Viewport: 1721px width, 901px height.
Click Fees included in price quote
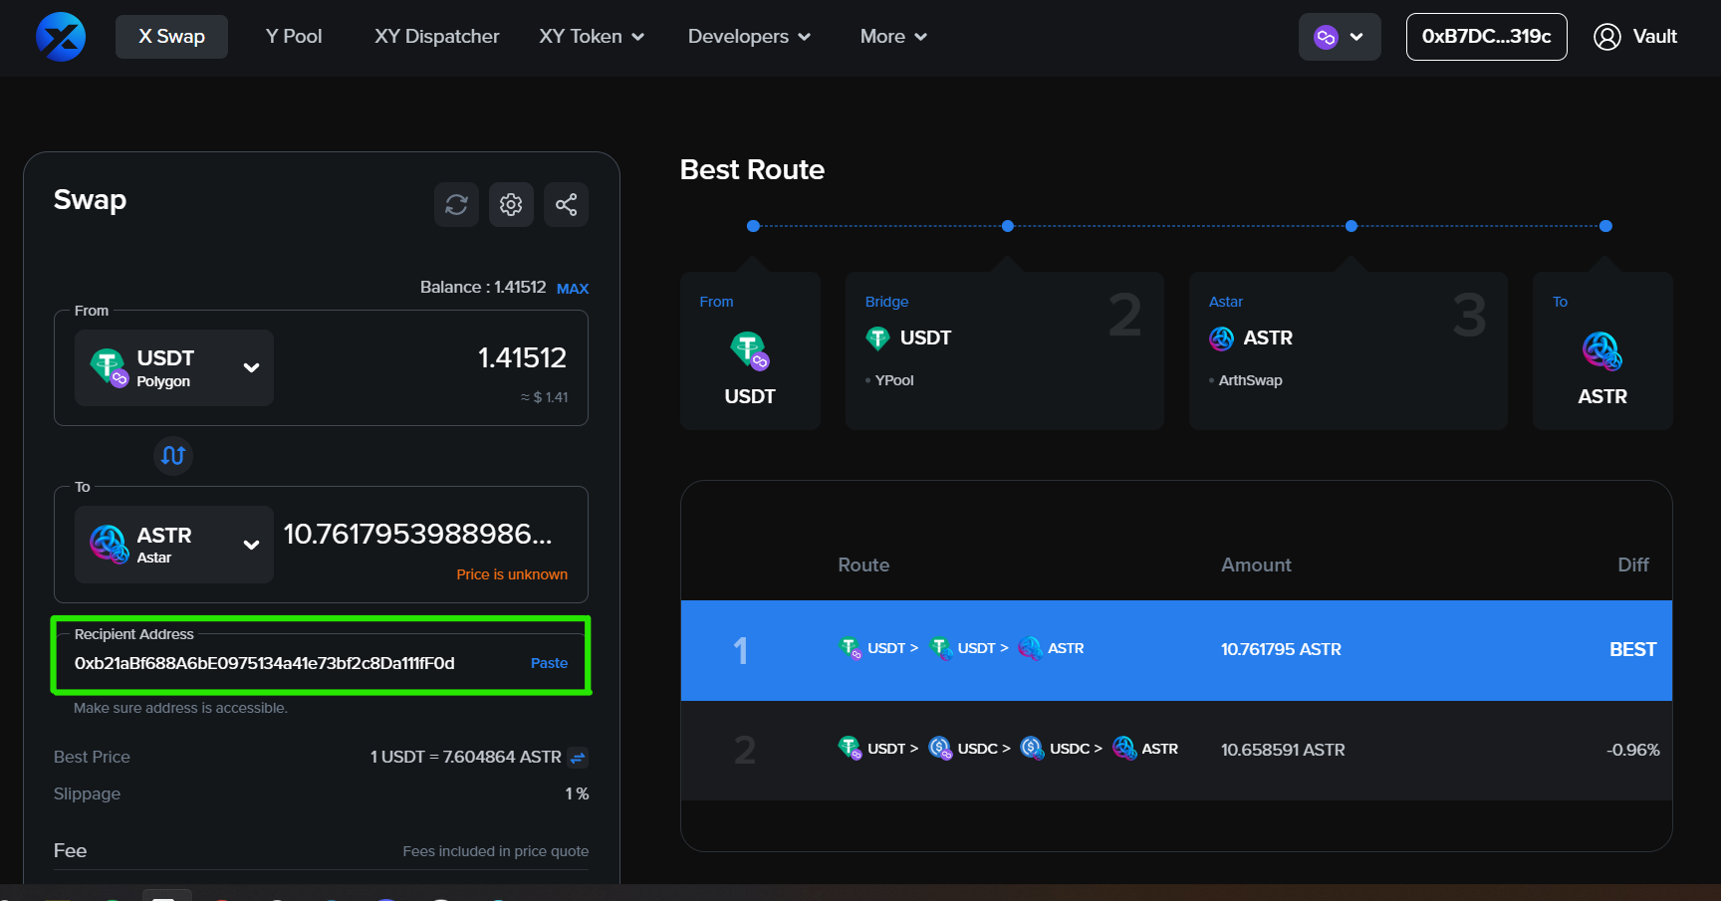pyautogui.click(x=496, y=851)
